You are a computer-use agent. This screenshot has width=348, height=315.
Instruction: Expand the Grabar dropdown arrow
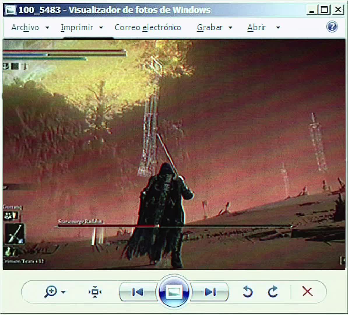[x=230, y=28]
